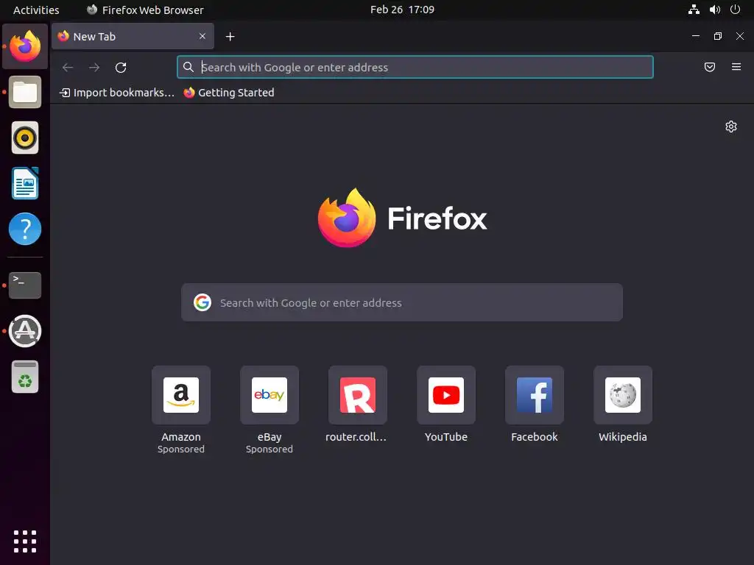Close the Firefox window
The width and height of the screenshot is (754, 565).
[739, 36]
